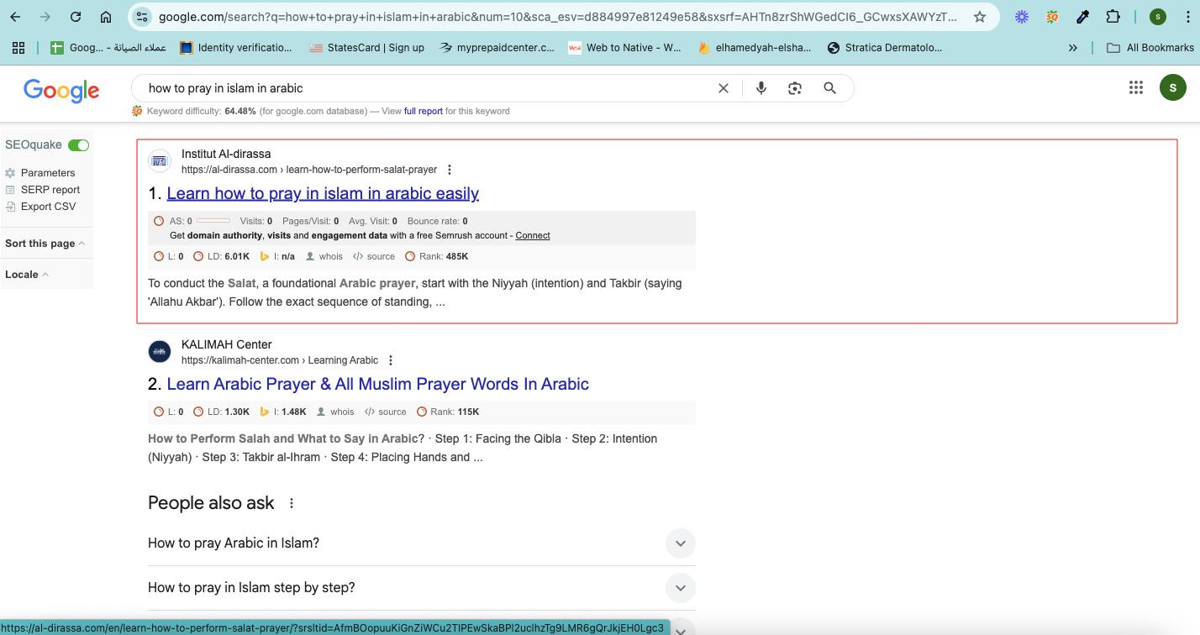This screenshot has height=635, width=1200.
Task: Open the Google apps grid
Action: (1136, 87)
